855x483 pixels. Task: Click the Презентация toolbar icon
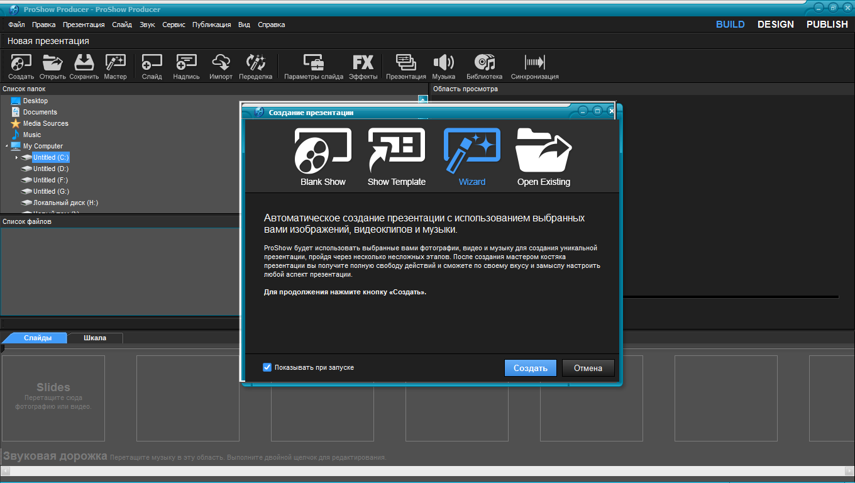click(405, 67)
